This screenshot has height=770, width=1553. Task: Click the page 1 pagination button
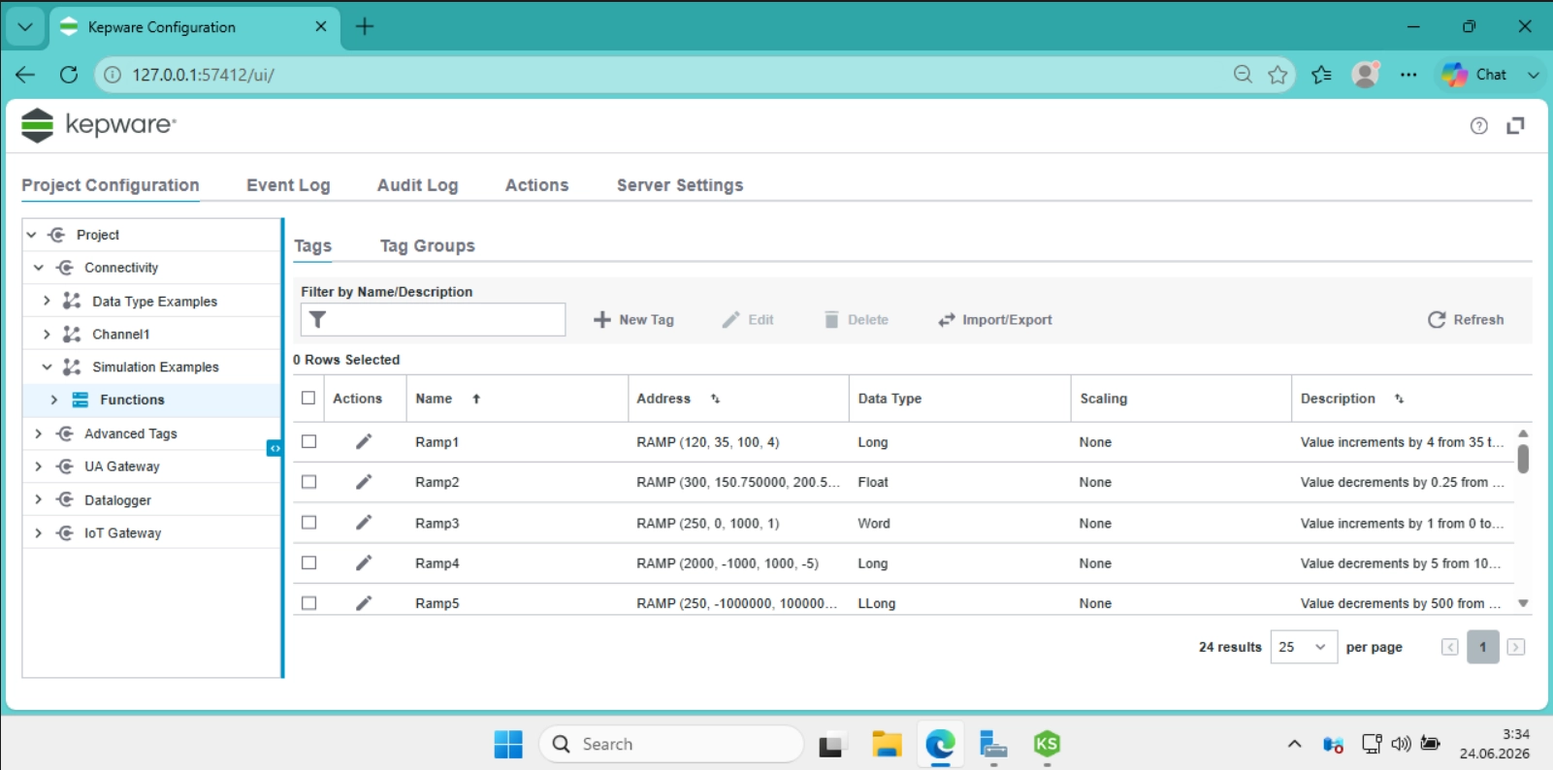point(1482,647)
